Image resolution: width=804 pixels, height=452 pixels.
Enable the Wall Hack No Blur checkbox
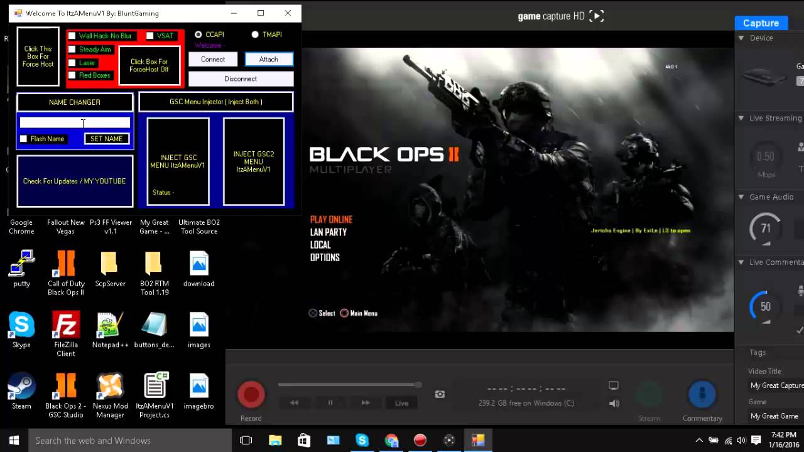tap(72, 36)
